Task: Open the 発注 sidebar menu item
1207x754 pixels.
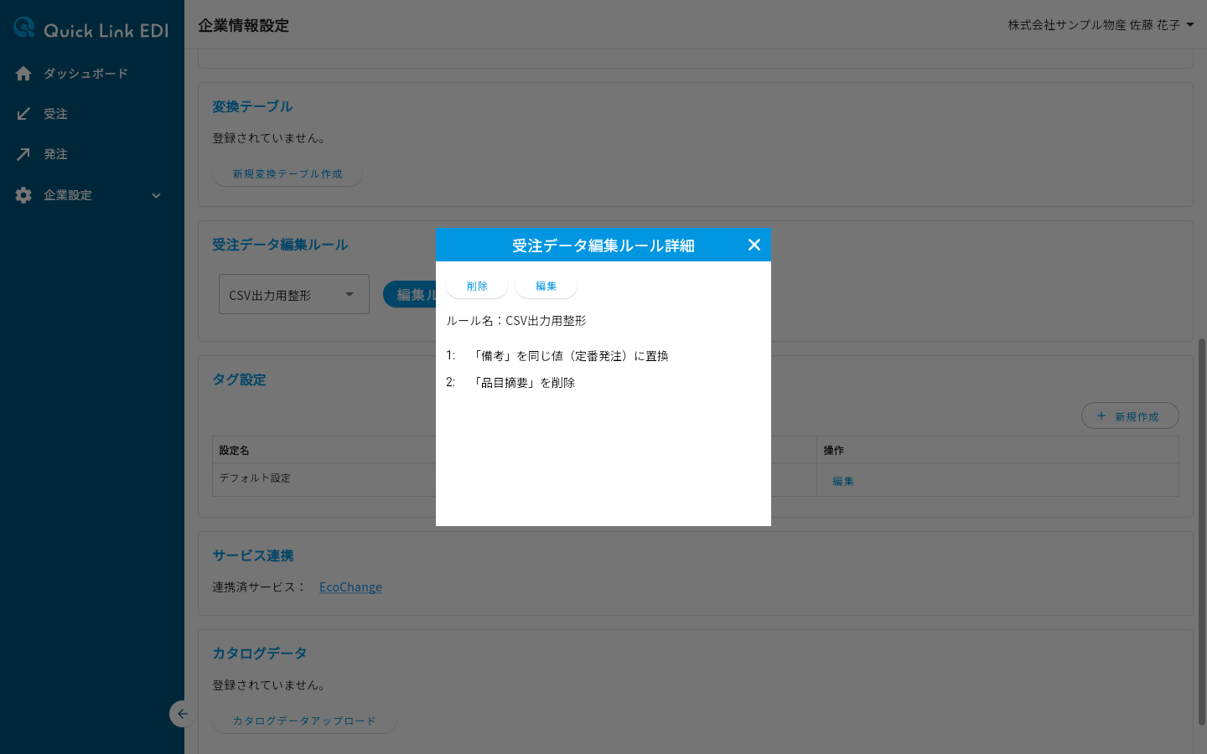Action: click(55, 154)
